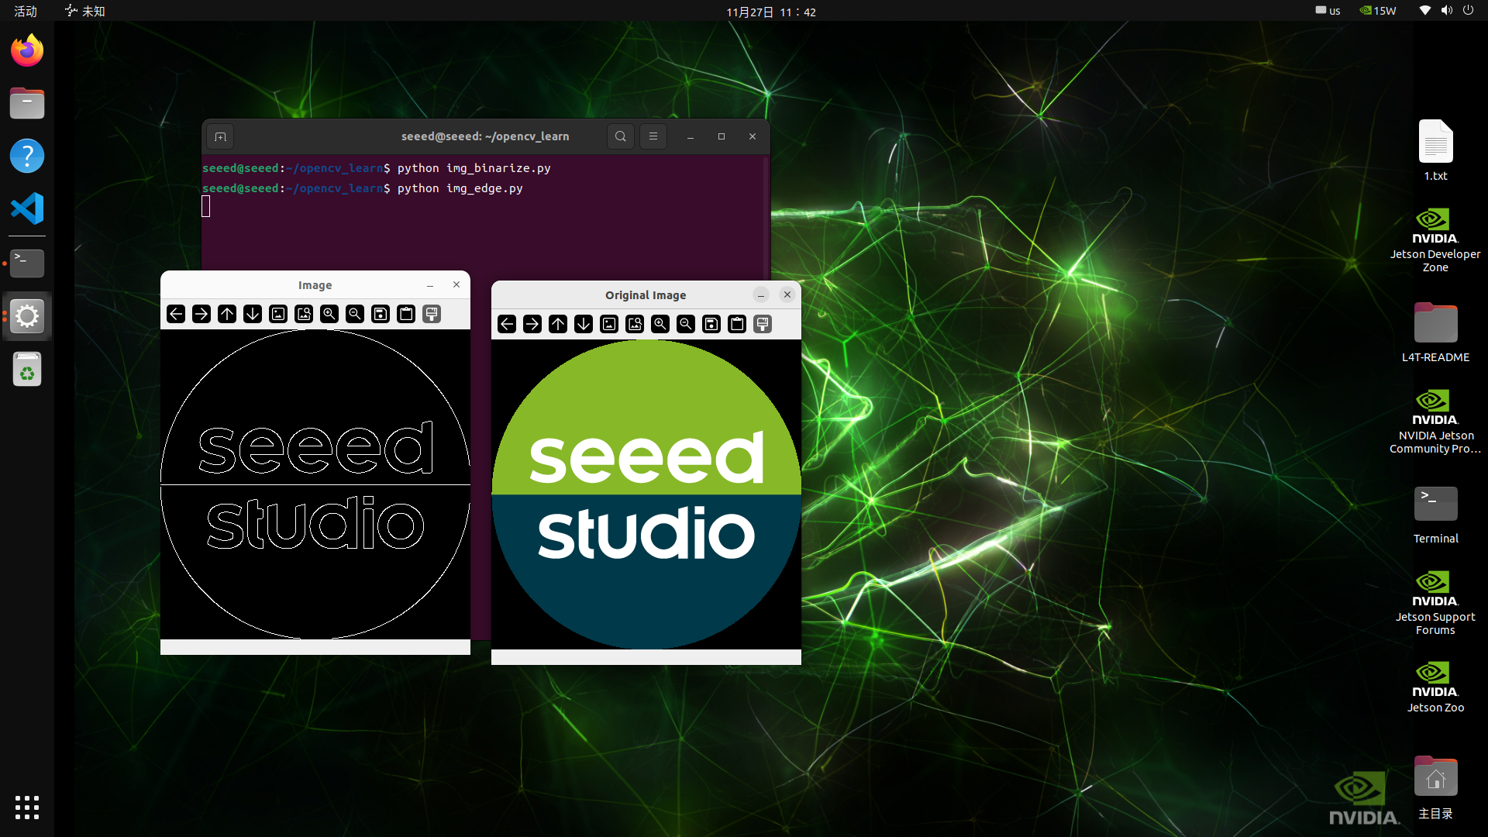Launch Visual Studio Code from the dock

coord(27,208)
